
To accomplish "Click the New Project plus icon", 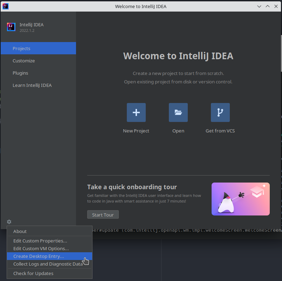I will pyautogui.click(x=136, y=112).
